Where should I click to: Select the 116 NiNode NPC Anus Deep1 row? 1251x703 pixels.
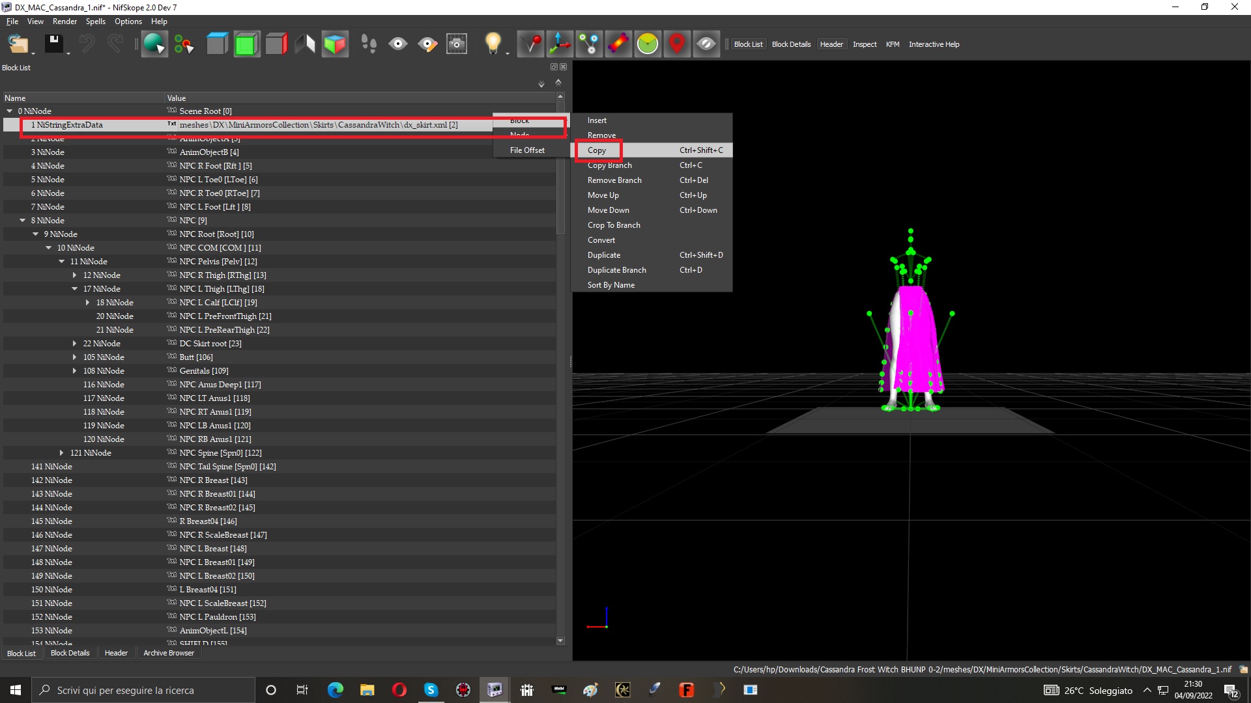(280, 385)
